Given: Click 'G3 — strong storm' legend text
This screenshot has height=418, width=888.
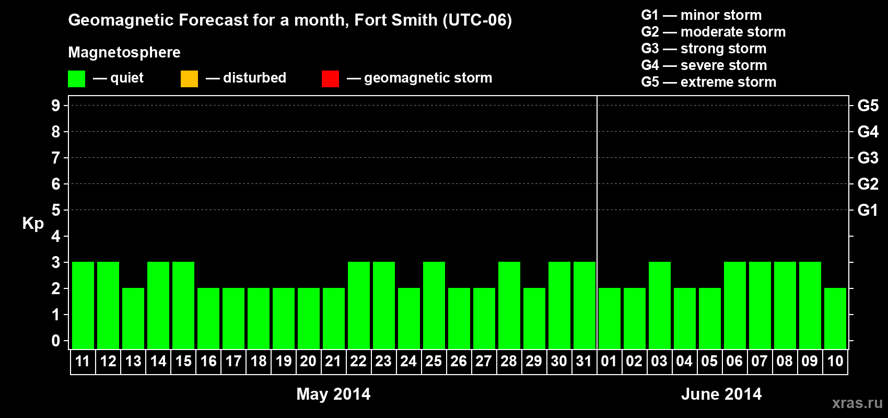Looking at the screenshot, I should (x=704, y=49).
